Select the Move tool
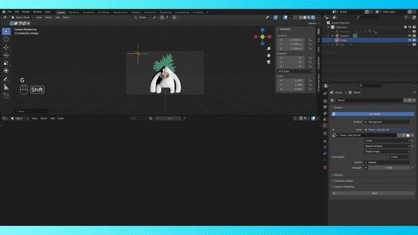Viewport: 418px width, 235px height. tap(6, 48)
